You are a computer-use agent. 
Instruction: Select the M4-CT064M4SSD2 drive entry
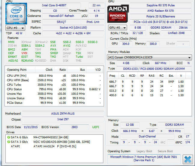[54, 137]
